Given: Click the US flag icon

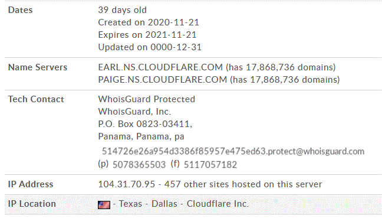Looking at the screenshot, I should pos(104,205).
